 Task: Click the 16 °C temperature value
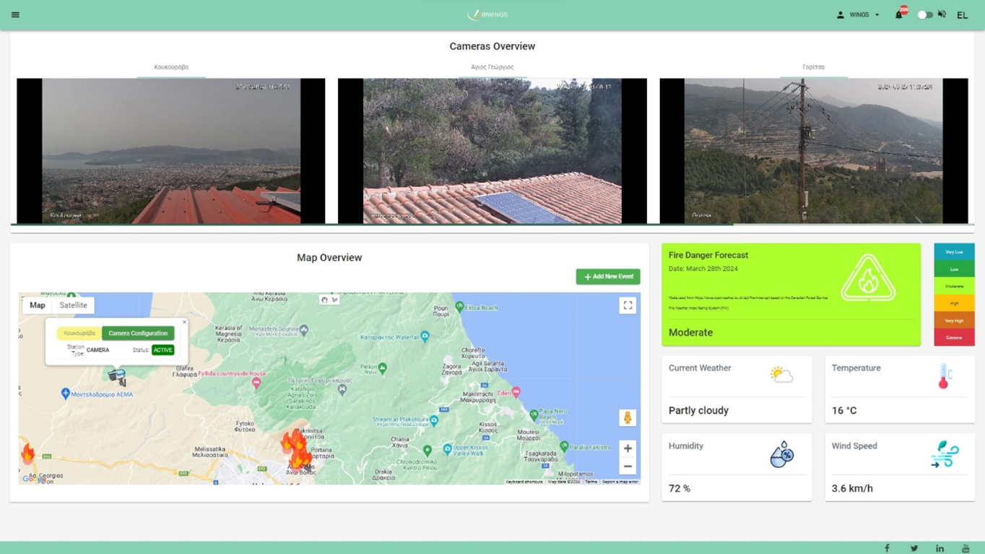coord(844,410)
